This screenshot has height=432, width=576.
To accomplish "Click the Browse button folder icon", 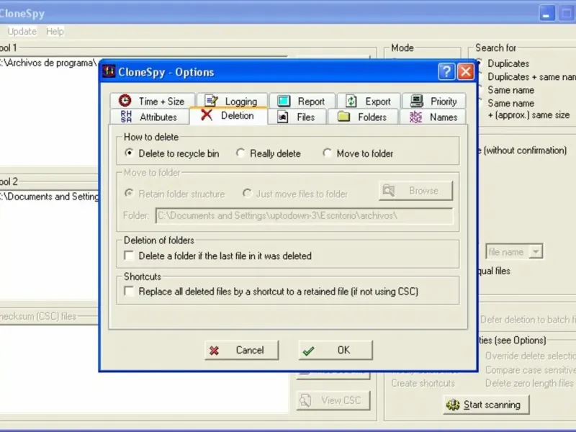I will (x=389, y=190).
